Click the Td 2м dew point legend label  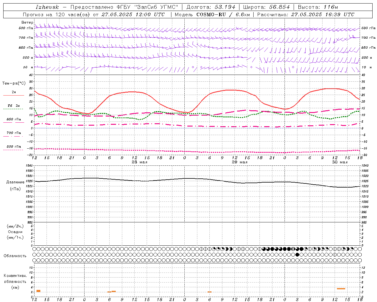click(14, 106)
